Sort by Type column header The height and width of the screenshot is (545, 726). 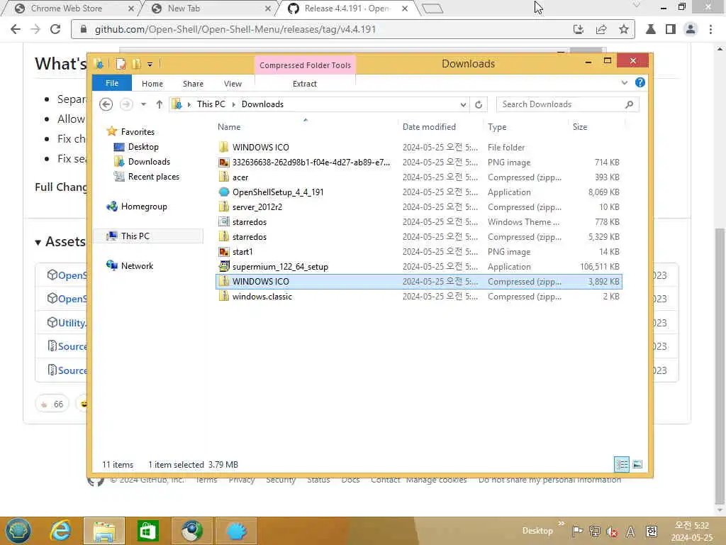pos(497,126)
